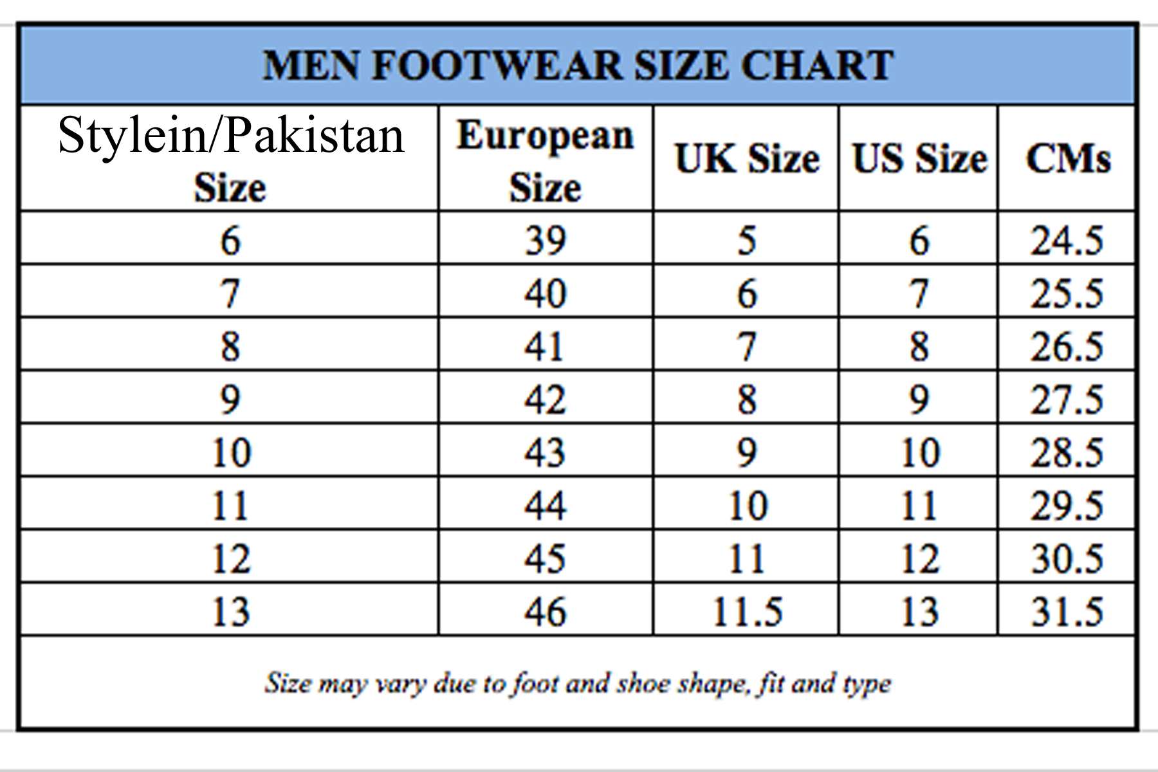1158x772 pixels.
Task: Click the "Stylein/Pakistan Size" column header
Action: 230,159
